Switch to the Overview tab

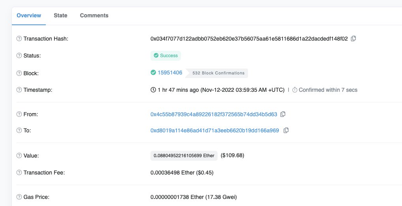[x=29, y=15]
